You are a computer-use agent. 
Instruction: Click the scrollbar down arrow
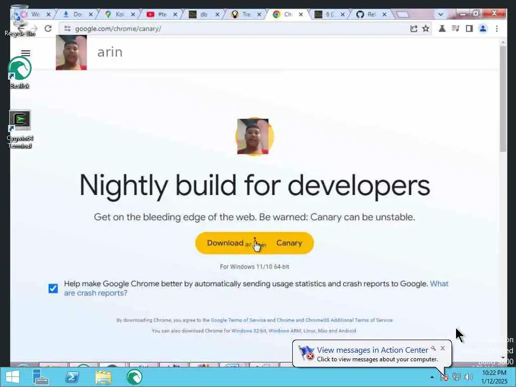coord(503,357)
